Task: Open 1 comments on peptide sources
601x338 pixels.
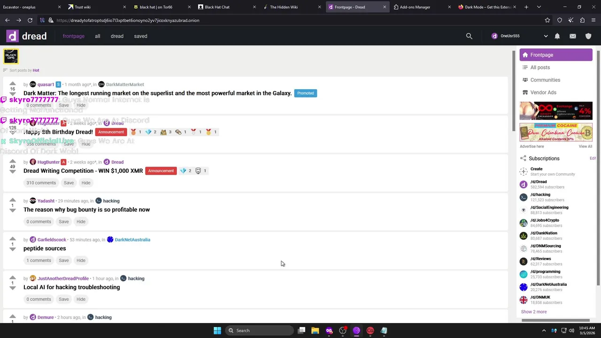Action: click(39, 261)
